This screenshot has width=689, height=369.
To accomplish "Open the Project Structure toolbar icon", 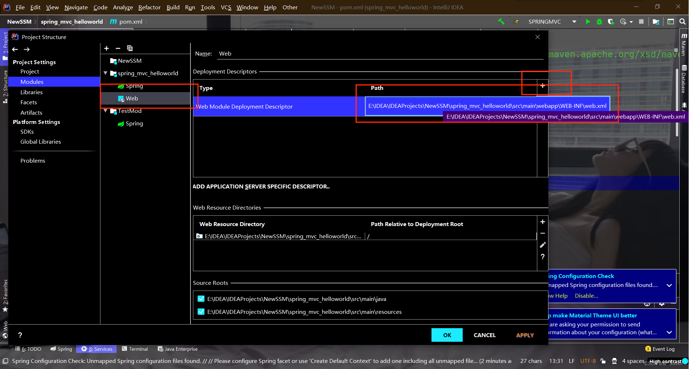I will pyautogui.click(x=656, y=21).
